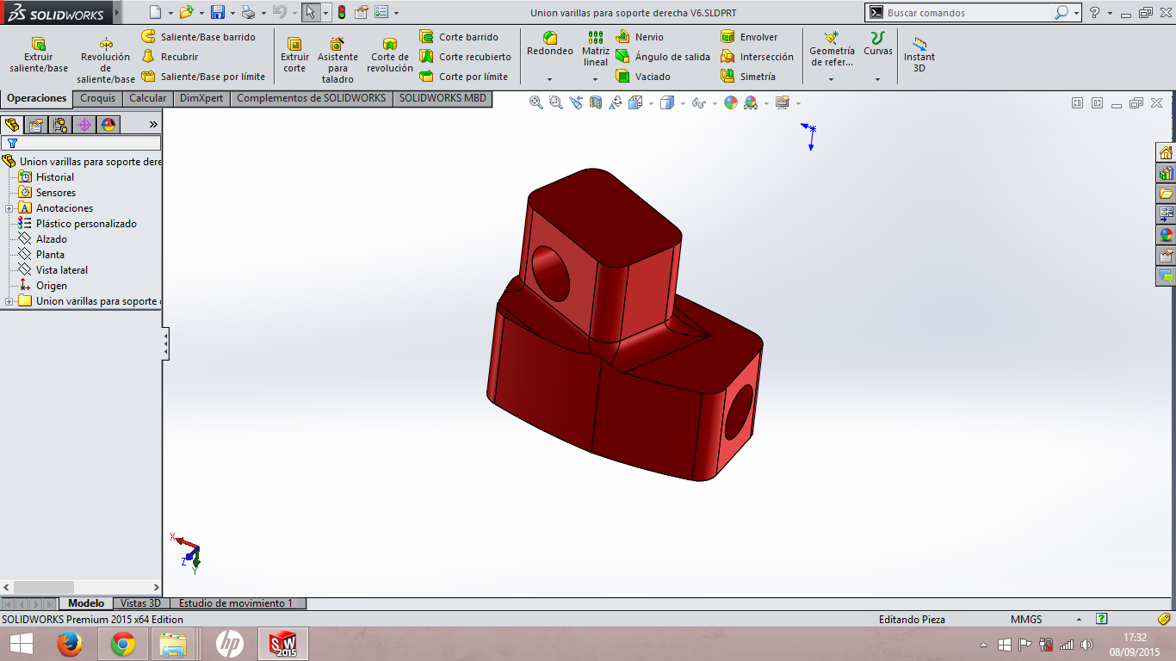Switch to Vistas 3D tab
This screenshot has height=661, width=1176.
pyautogui.click(x=140, y=603)
